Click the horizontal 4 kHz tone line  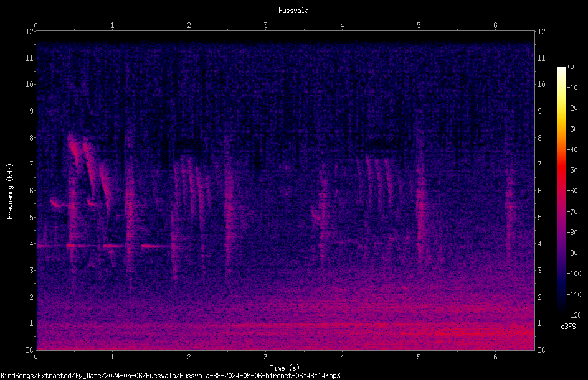[103, 246]
